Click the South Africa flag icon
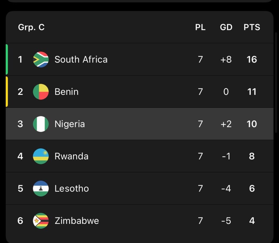Screen dimensions: 279x243 (41, 59)
